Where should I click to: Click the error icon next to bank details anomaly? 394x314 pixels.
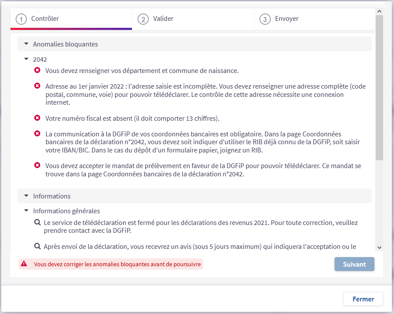click(x=37, y=134)
